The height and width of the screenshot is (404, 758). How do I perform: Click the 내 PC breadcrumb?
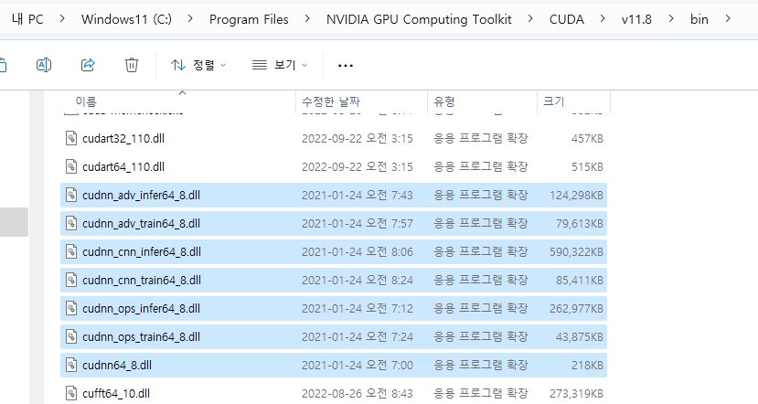(27, 19)
